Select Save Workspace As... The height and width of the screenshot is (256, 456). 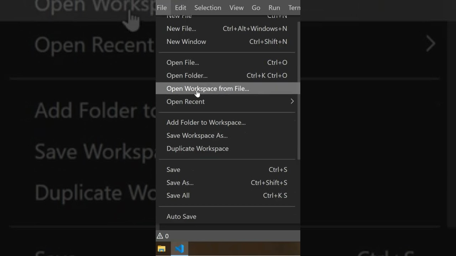point(227,135)
